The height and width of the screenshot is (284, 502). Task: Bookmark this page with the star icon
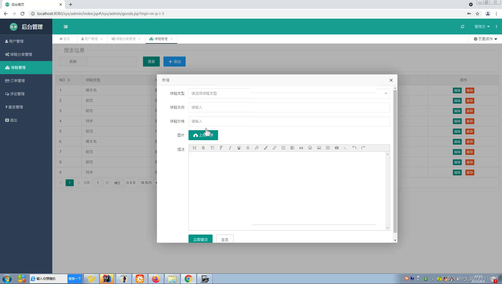coord(477,14)
